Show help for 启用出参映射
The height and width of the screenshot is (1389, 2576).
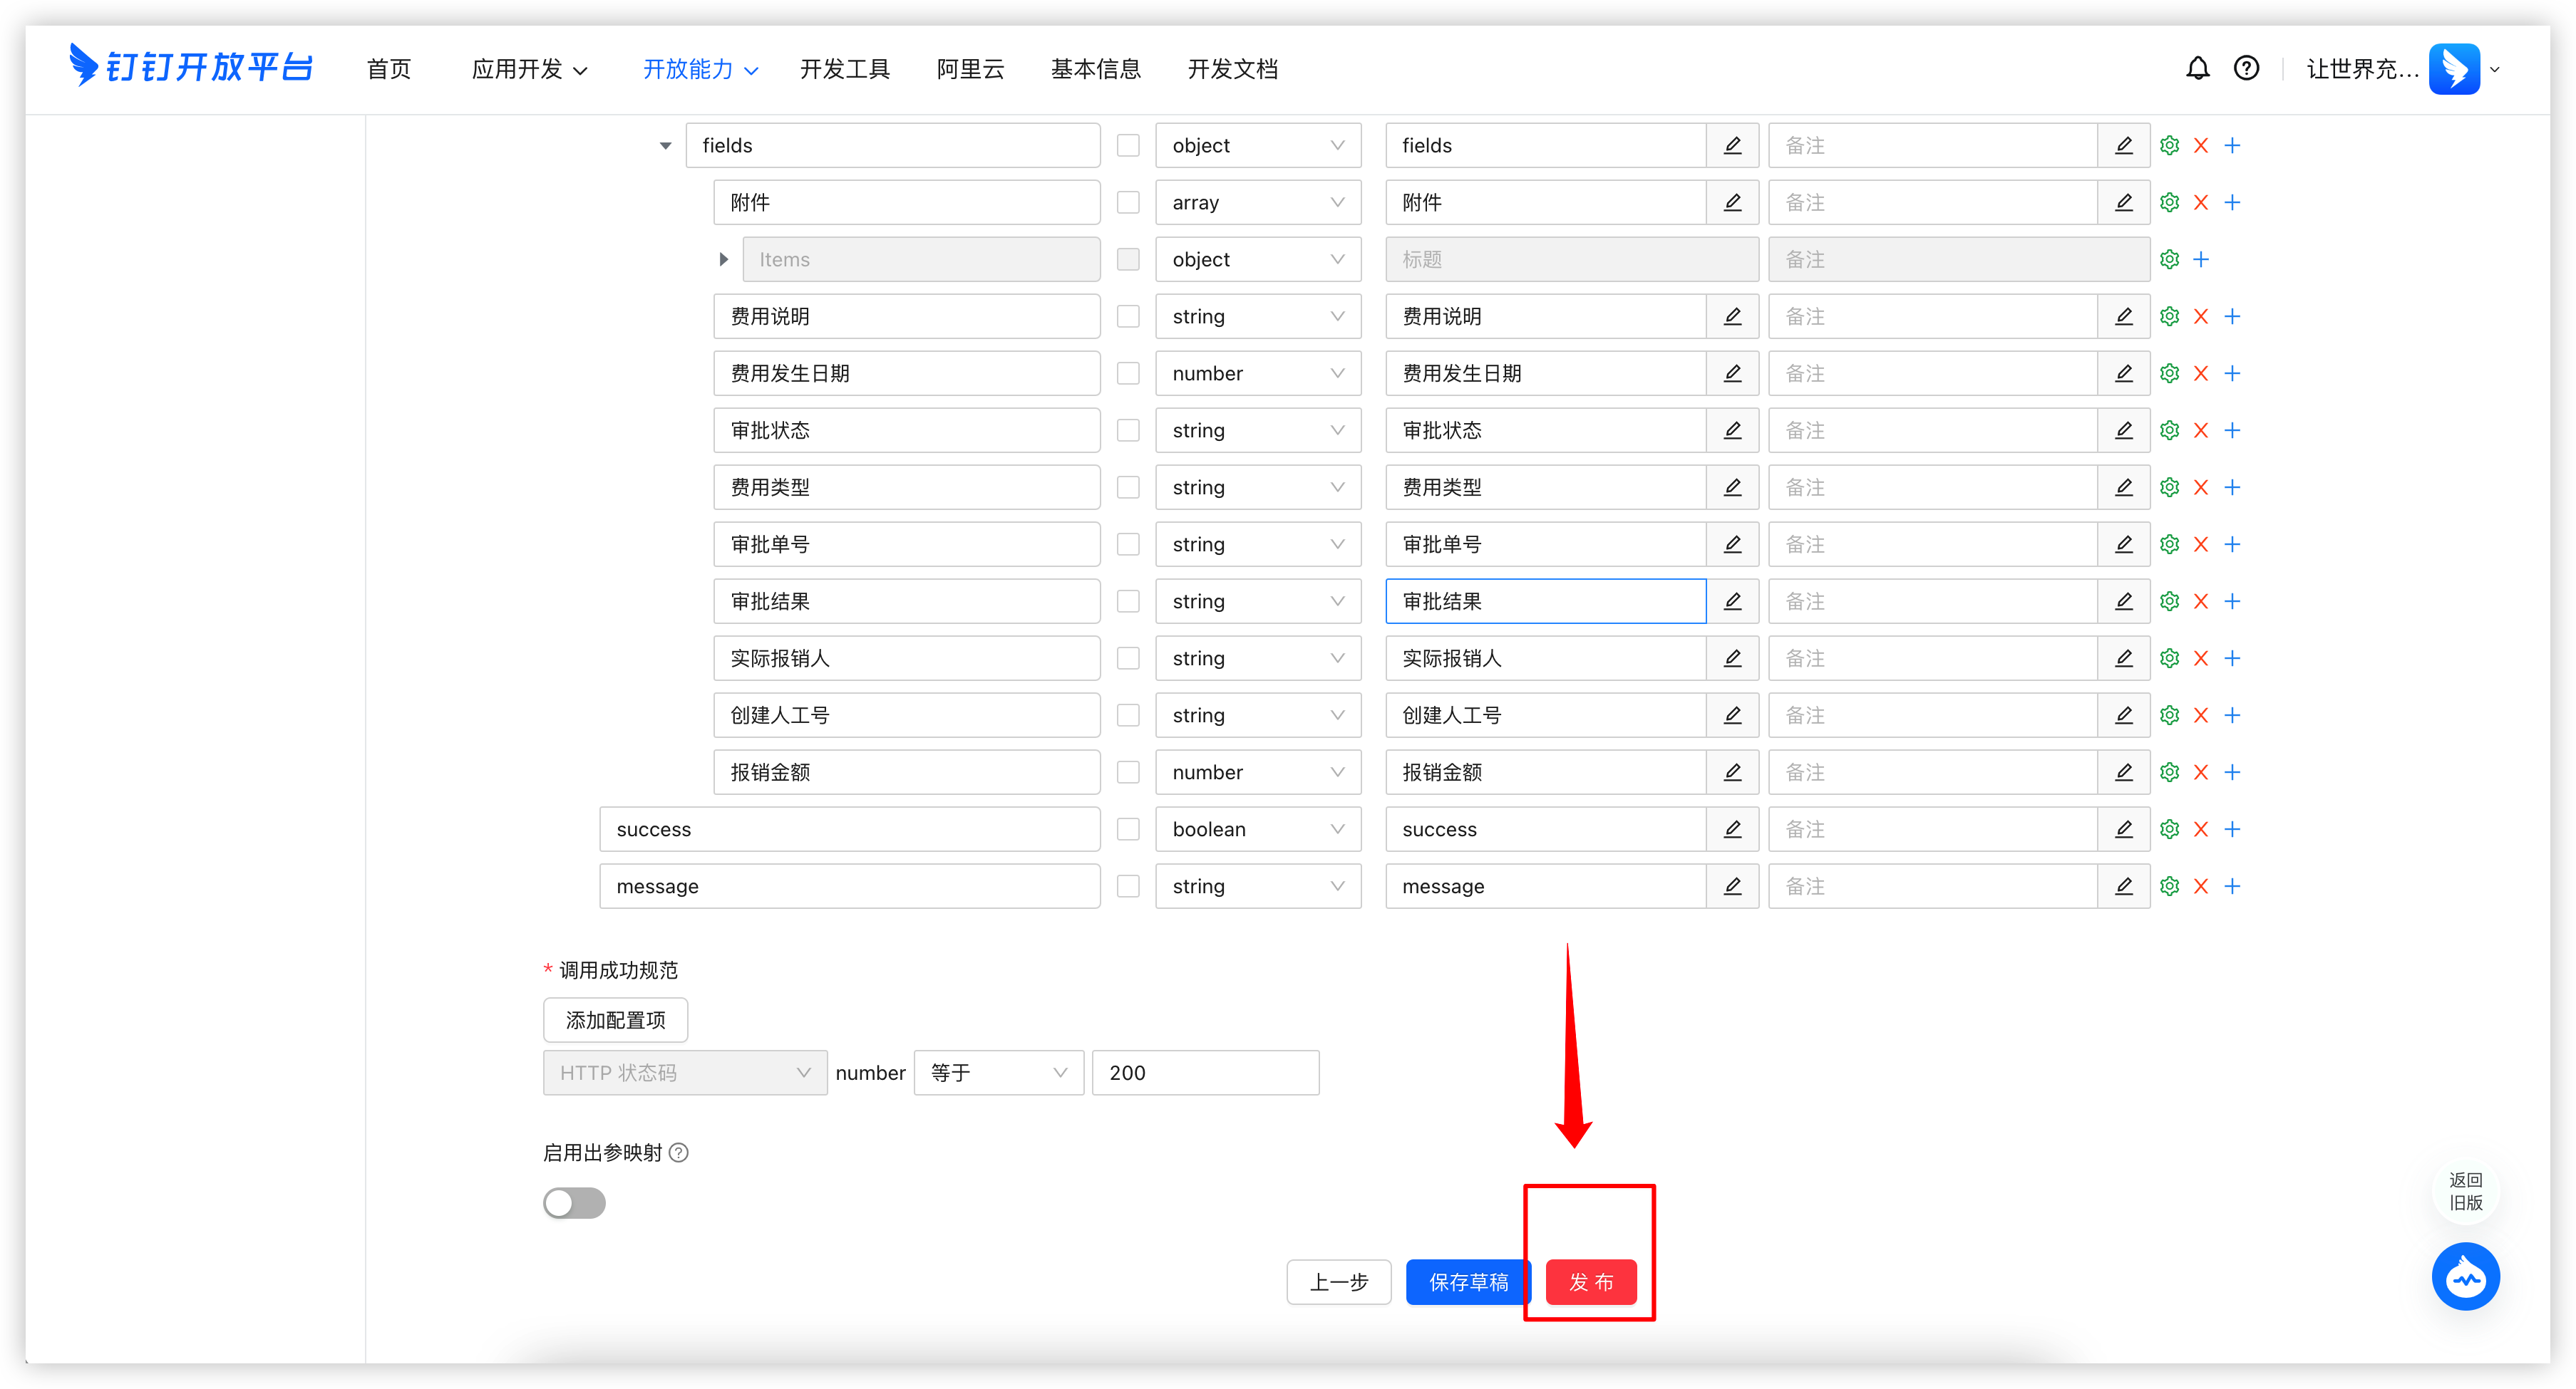coord(678,1153)
